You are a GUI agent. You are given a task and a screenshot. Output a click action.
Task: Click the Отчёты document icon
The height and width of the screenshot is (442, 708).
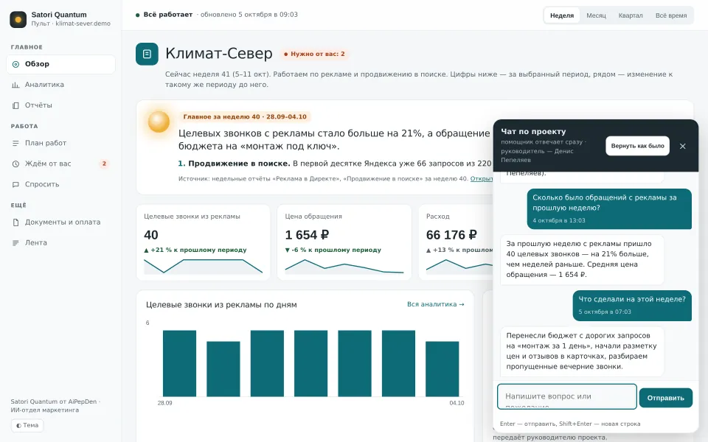click(x=15, y=105)
